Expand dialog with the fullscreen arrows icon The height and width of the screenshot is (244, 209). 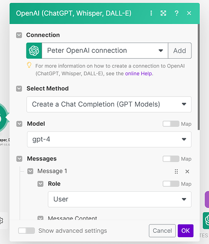pos(163,13)
